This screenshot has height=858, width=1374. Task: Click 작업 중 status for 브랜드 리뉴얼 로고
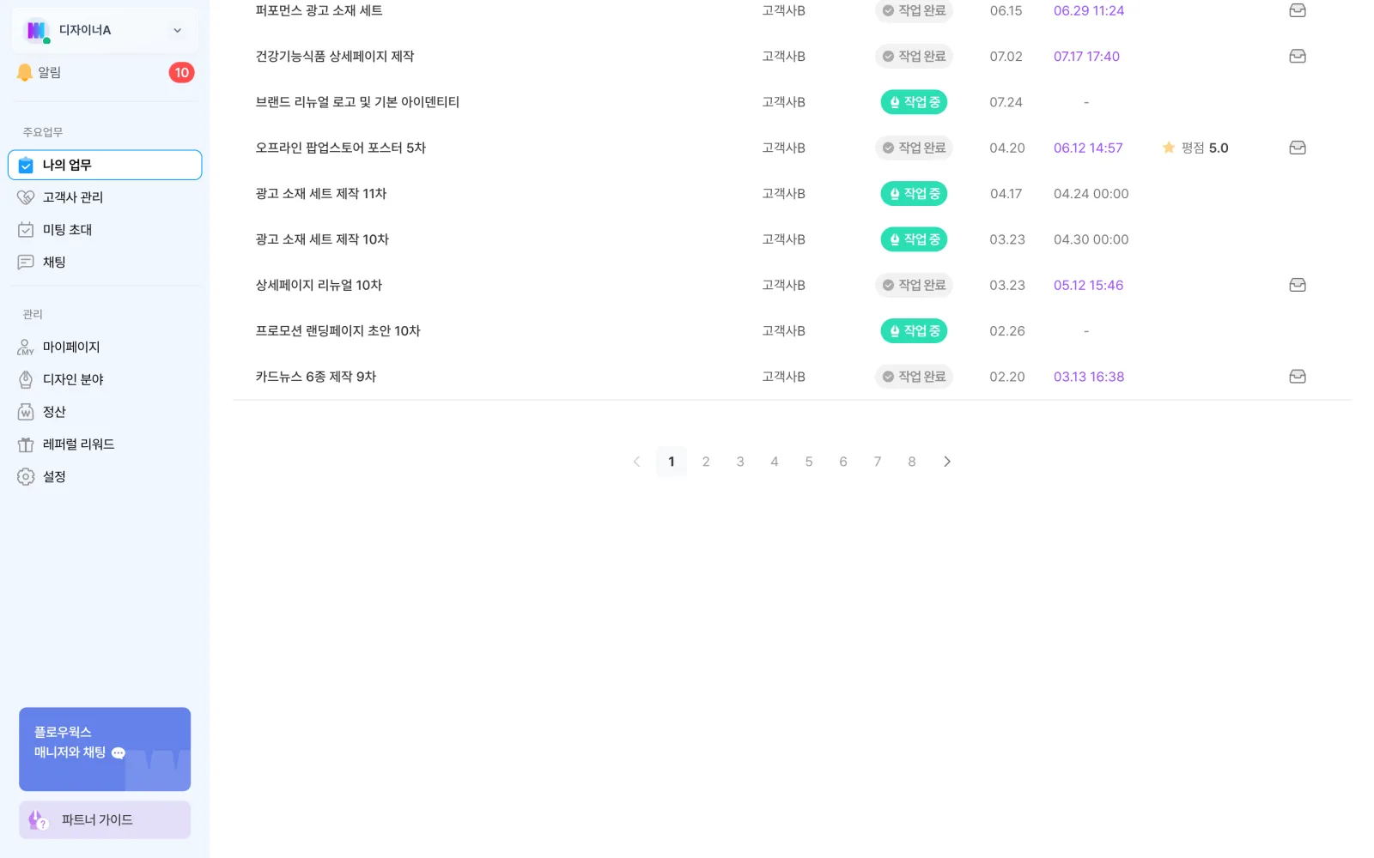pos(914,102)
